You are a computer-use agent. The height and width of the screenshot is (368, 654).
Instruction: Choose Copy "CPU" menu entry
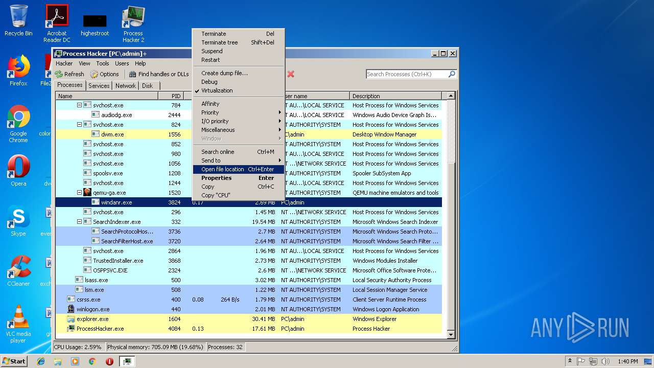(238, 195)
